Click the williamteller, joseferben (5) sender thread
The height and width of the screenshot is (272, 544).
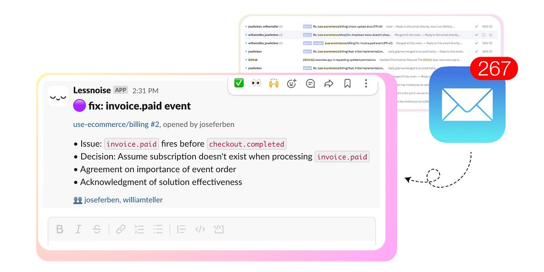265,43
